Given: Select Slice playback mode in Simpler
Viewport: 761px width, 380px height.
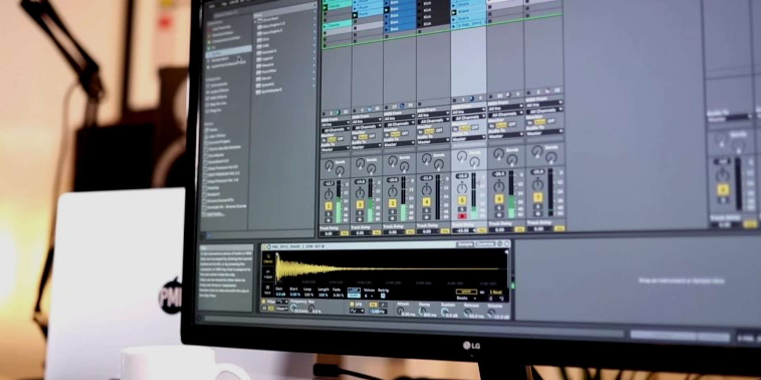Looking at the screenshot, I should pyautogui.click(x=268, y=290).
